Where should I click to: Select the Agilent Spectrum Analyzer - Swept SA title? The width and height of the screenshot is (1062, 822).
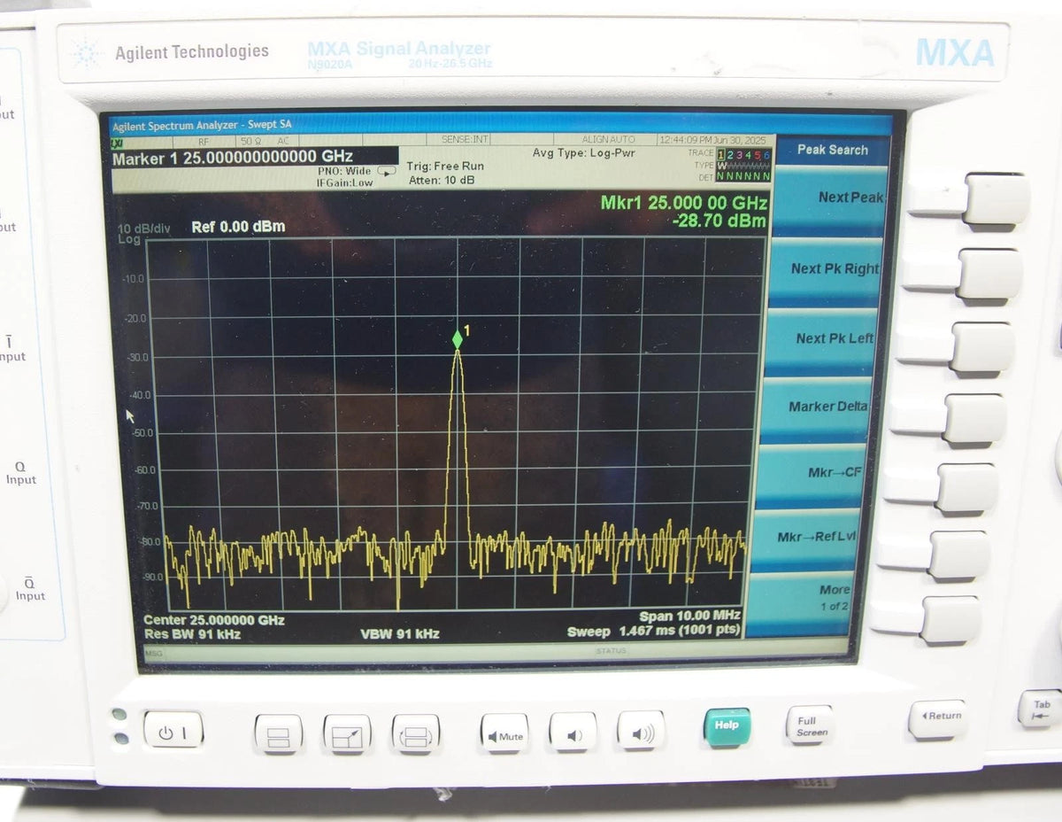(202, 125)
